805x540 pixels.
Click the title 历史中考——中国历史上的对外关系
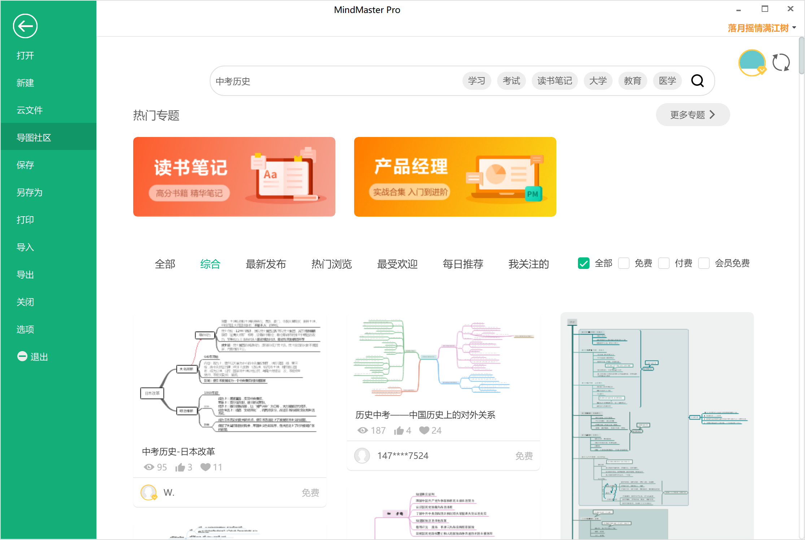tap(425, 415)
